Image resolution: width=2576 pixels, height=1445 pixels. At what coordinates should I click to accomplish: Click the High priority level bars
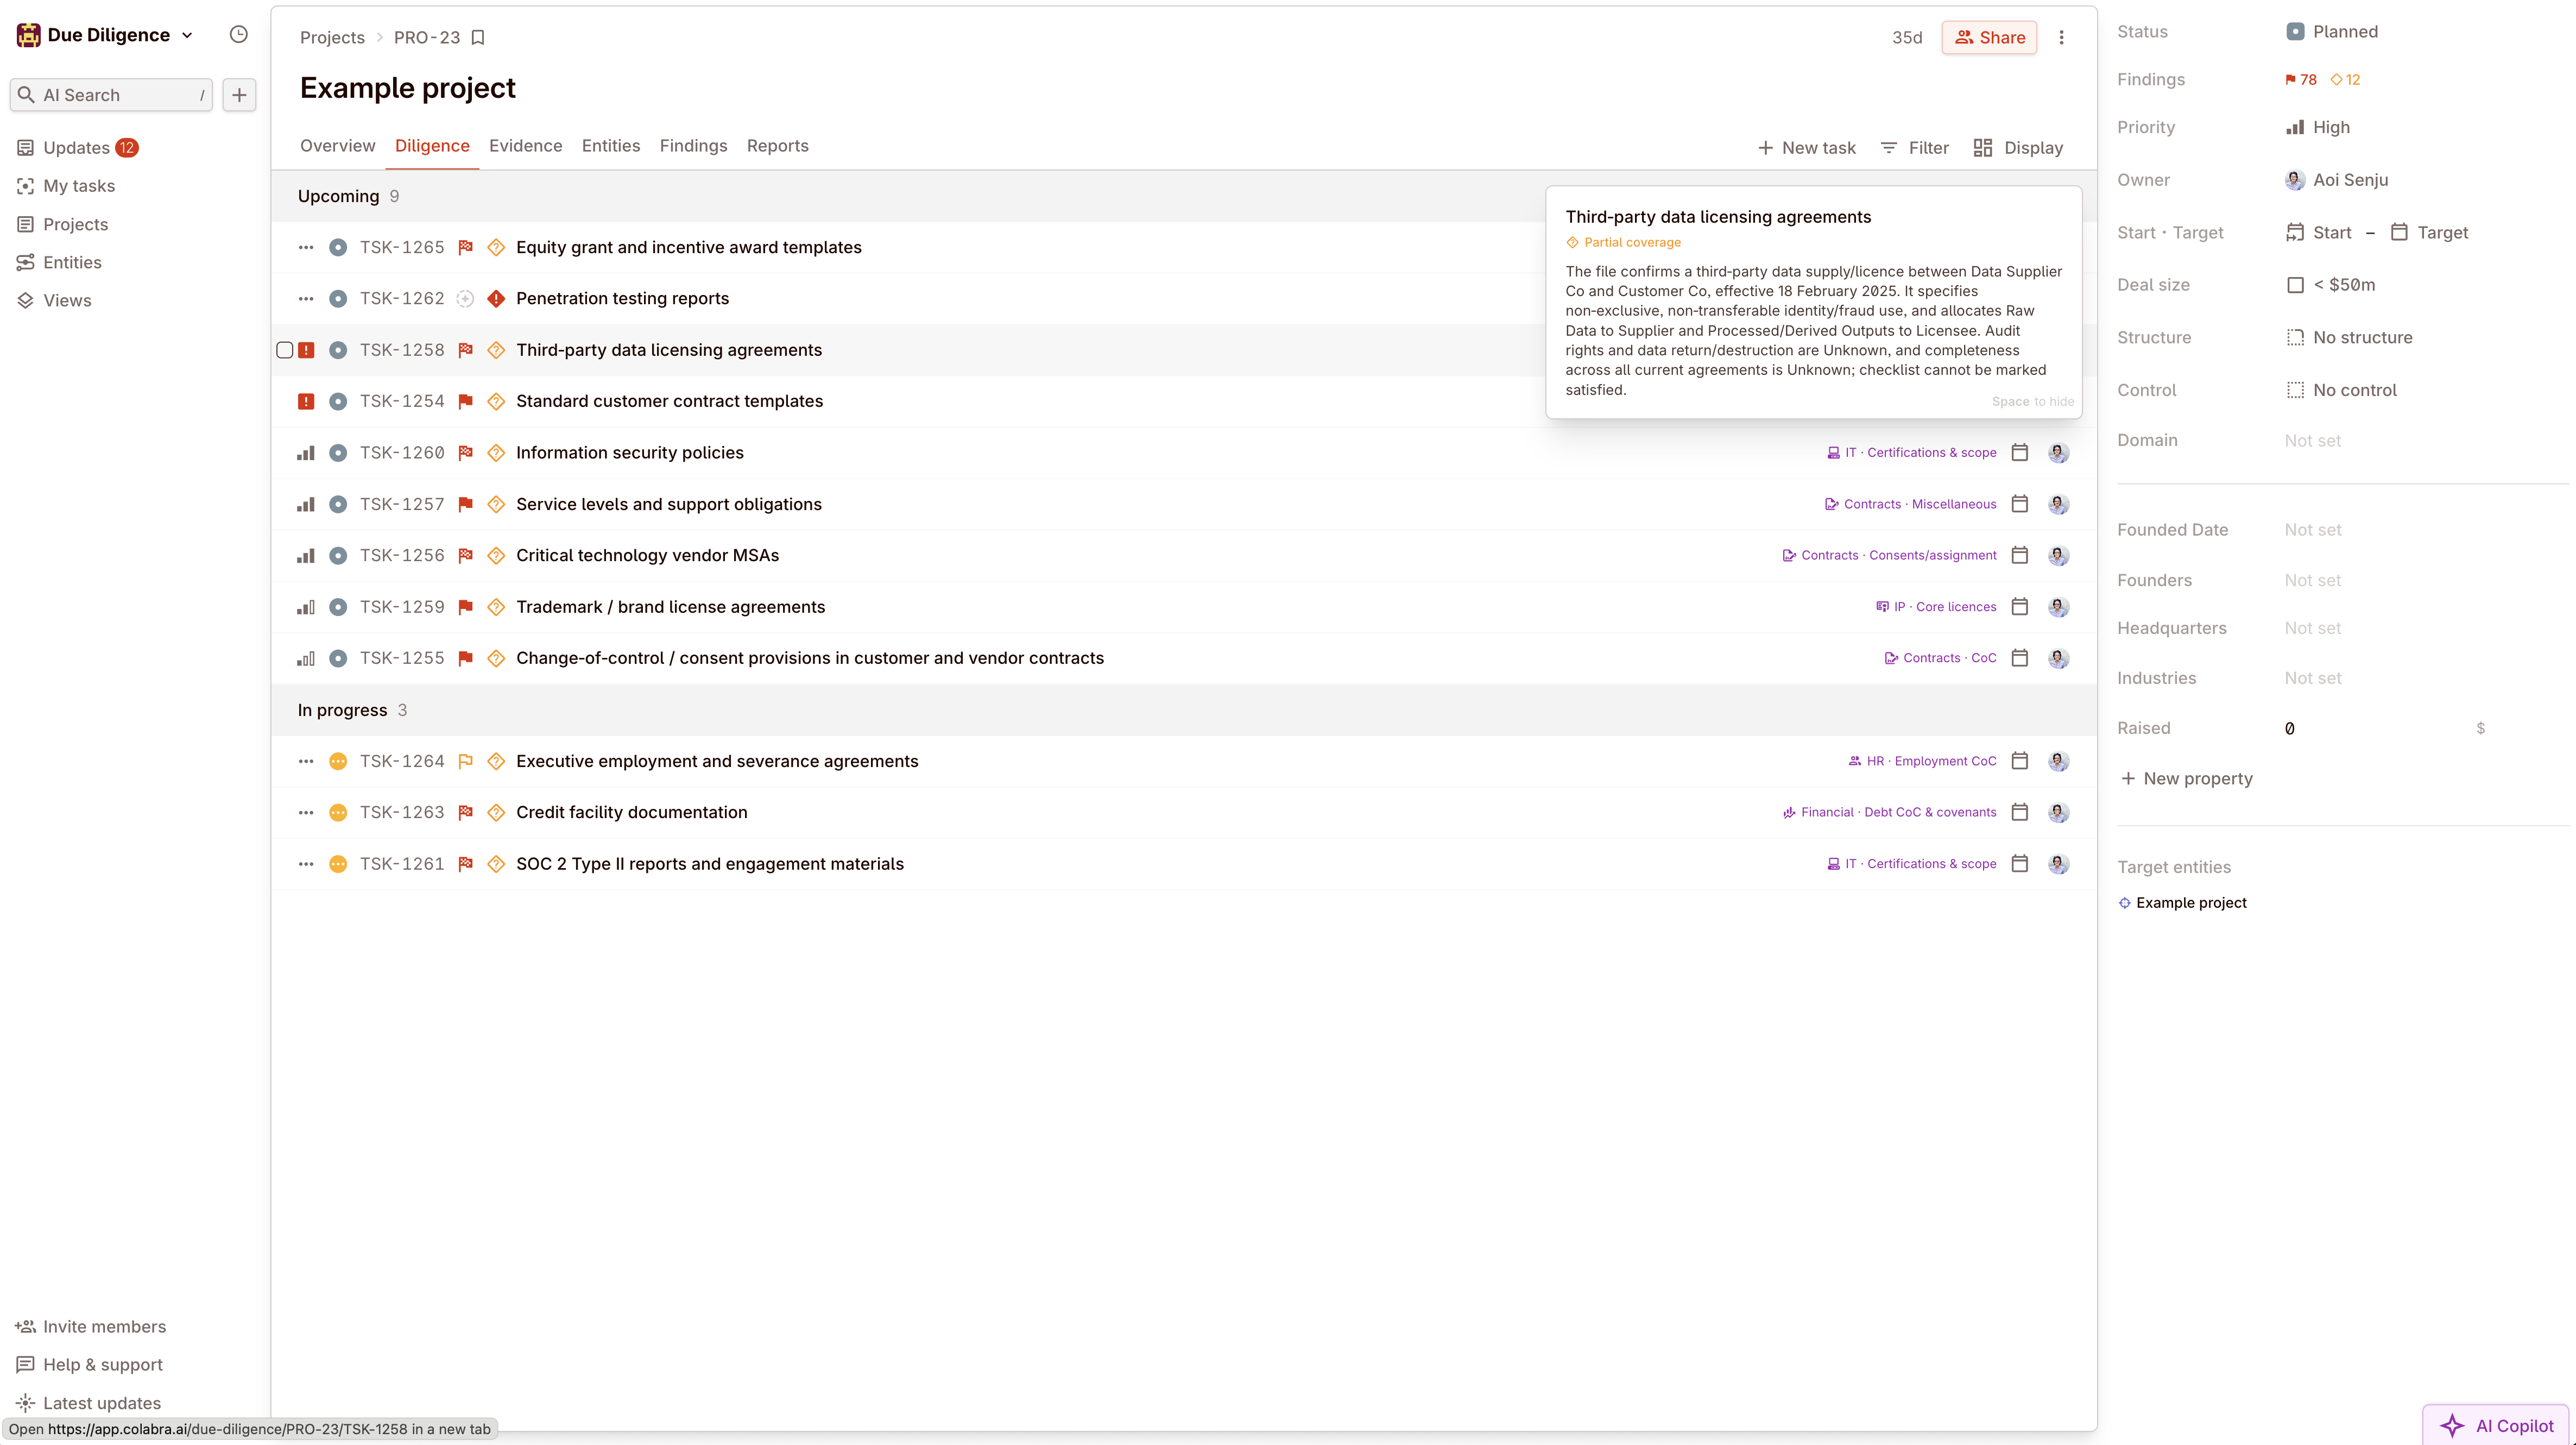(x=2296, y=126)
